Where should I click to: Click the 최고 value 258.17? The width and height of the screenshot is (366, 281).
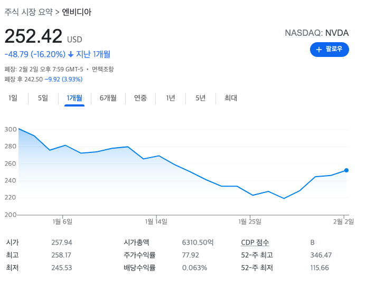coord(61,255)
